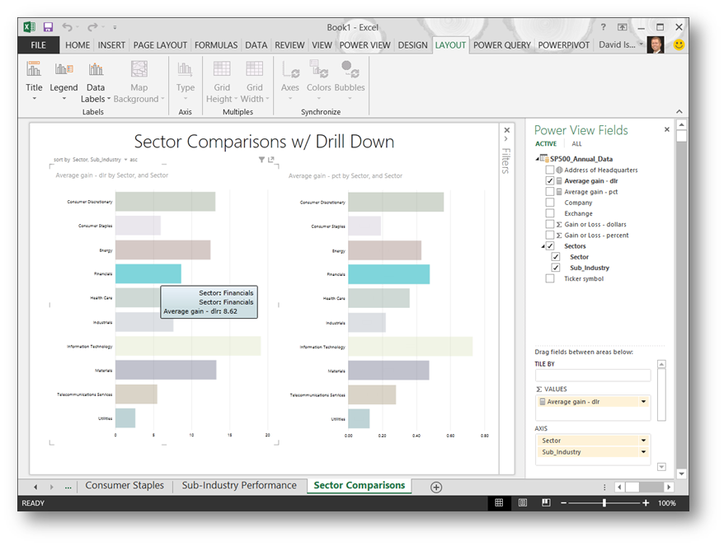The width and height of the screenshot is (724, 546).
Task: Select the Financials bar in left chart
Action: [148, 274]
